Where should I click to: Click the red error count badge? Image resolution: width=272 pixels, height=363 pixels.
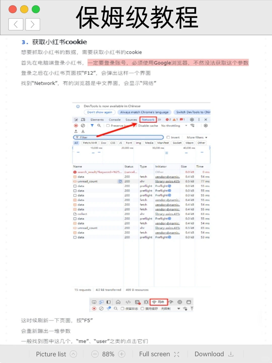click(x=168, y=119)
